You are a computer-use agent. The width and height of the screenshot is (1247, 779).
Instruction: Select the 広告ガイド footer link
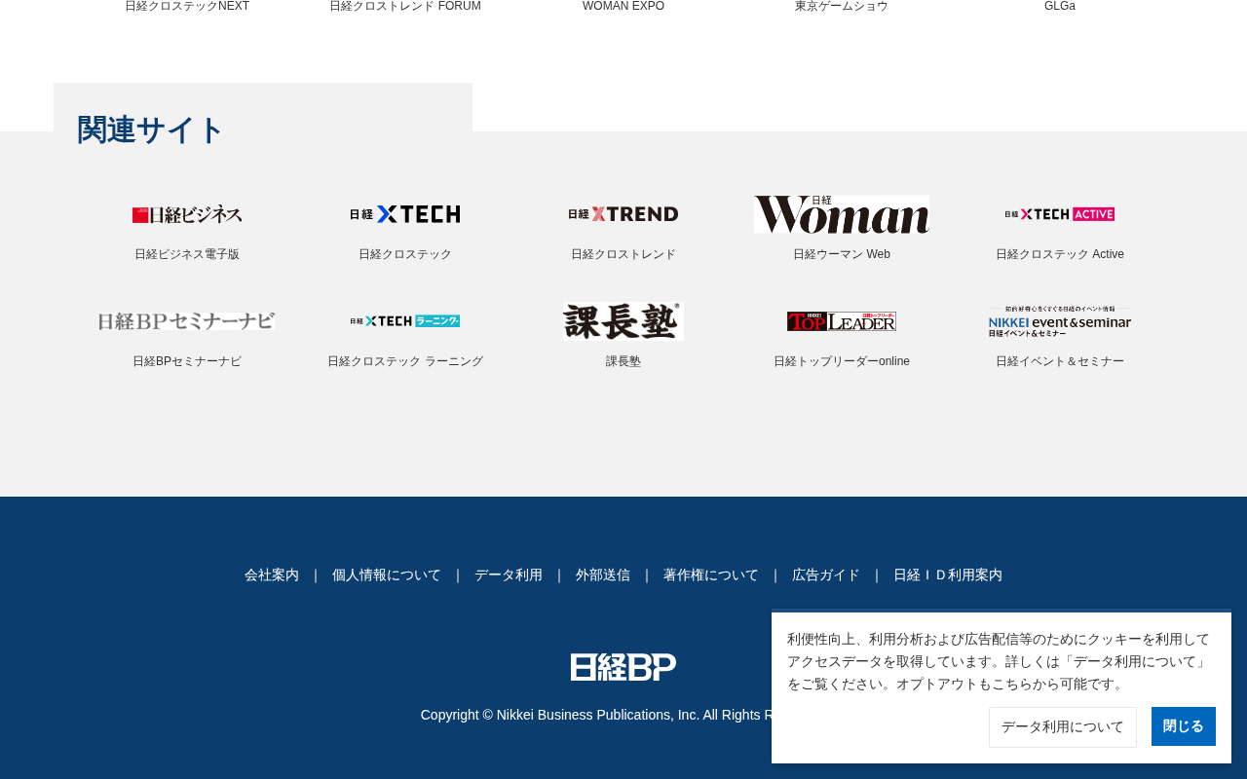[826, 575]
